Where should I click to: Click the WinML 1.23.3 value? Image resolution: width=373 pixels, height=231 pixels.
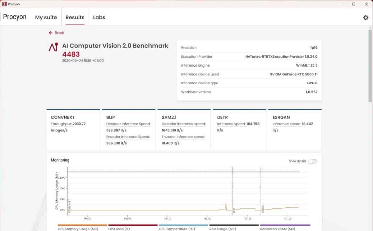pyautogui.click(x=307, y=65)
